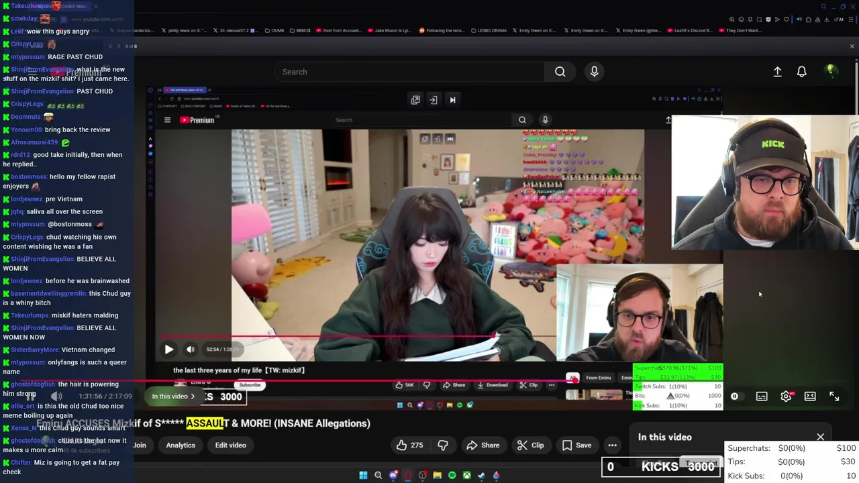Screen dimensions: 859x483
Task: Mute the inner embedded video volume
Action: 191,350
